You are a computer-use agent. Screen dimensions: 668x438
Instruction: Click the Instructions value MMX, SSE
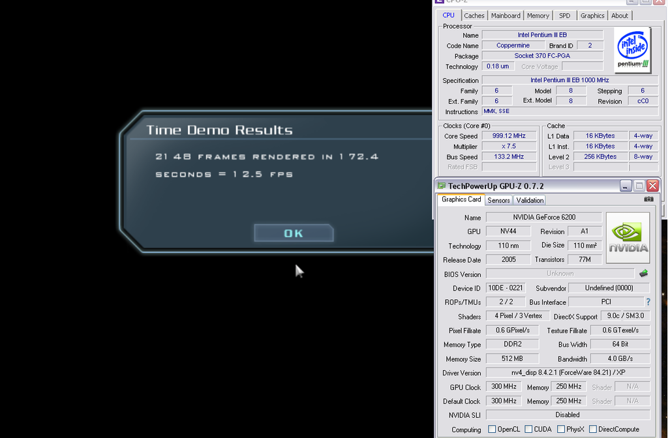[570, 111]
